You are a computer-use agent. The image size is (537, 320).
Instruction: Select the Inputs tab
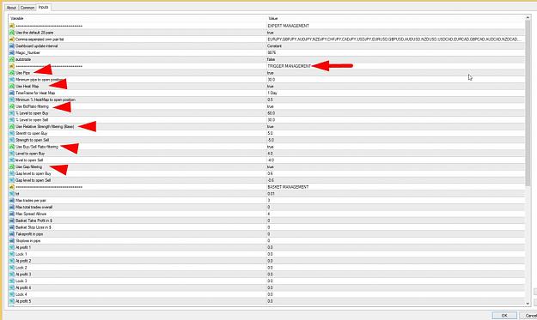[44, 7]
